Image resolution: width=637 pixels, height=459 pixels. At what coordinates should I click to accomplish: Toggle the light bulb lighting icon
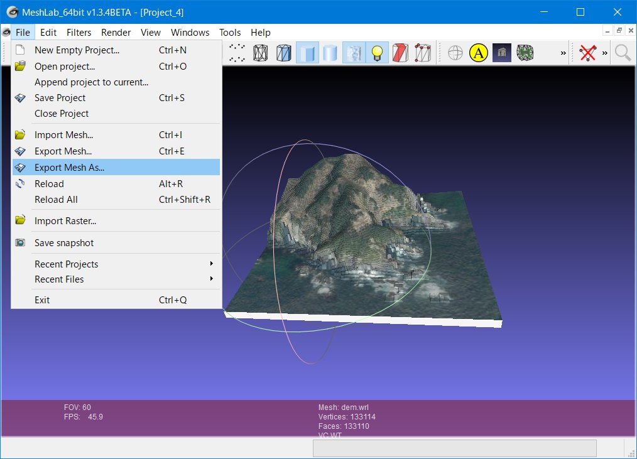(x=377, y=53)
